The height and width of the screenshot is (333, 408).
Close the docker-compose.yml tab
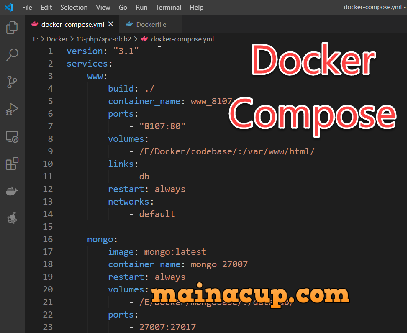coord(110,24)
